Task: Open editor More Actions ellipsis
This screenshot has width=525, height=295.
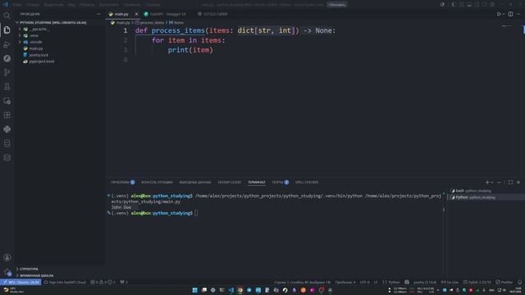Action: click(518, 14)
